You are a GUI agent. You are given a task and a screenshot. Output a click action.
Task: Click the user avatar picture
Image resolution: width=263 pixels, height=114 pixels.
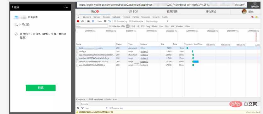(x=244, y=12)
